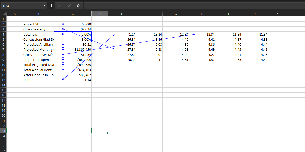Viewport: 305px width, 152px height.
Task: Click the formula bar options dots handle
Action: tap(51, 5)
